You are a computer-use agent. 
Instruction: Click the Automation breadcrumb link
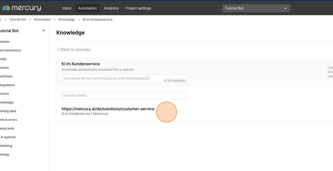coord(42,20)
